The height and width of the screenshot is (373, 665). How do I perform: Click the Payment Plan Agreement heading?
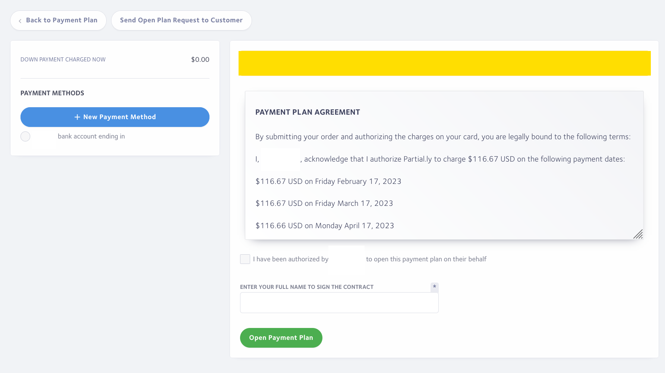[308, 112]
